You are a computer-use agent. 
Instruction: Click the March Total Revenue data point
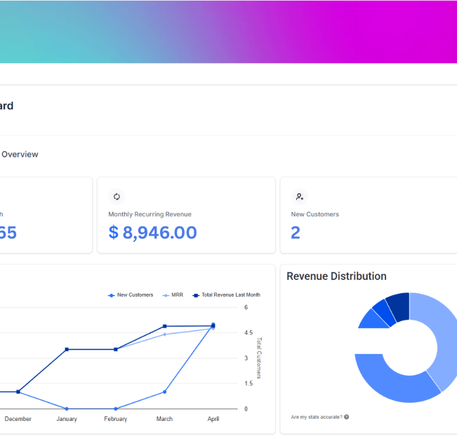point(165,326)
